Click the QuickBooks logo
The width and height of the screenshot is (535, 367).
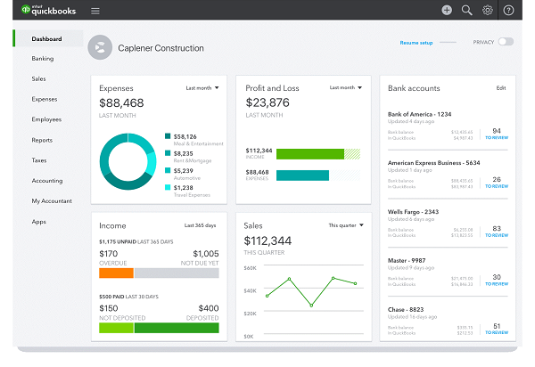[48, 10]
